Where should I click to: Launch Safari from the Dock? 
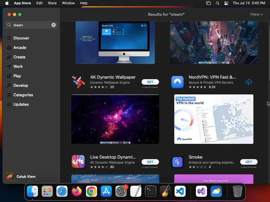62,191
